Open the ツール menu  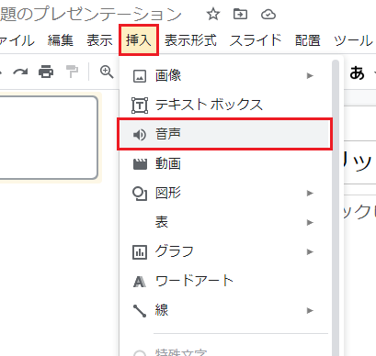point(353,40)
